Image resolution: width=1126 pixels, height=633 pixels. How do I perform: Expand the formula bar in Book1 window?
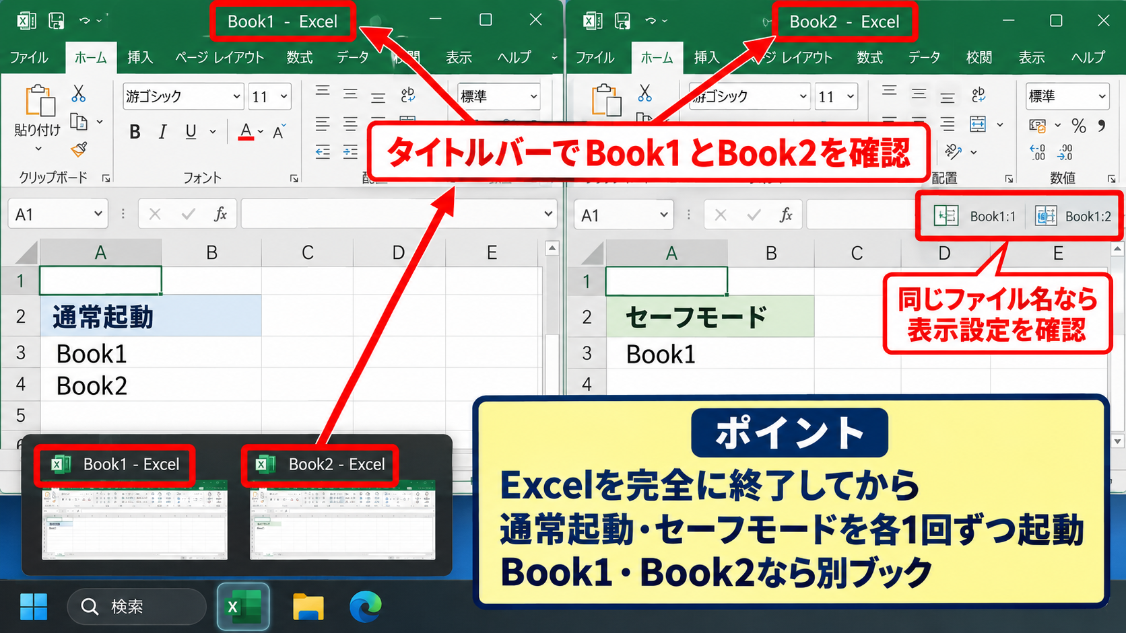[548, 214]
